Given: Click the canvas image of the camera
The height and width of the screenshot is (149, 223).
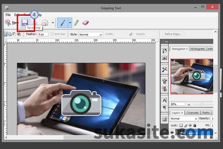Looking at the screenshot, I should pos(81,103).
